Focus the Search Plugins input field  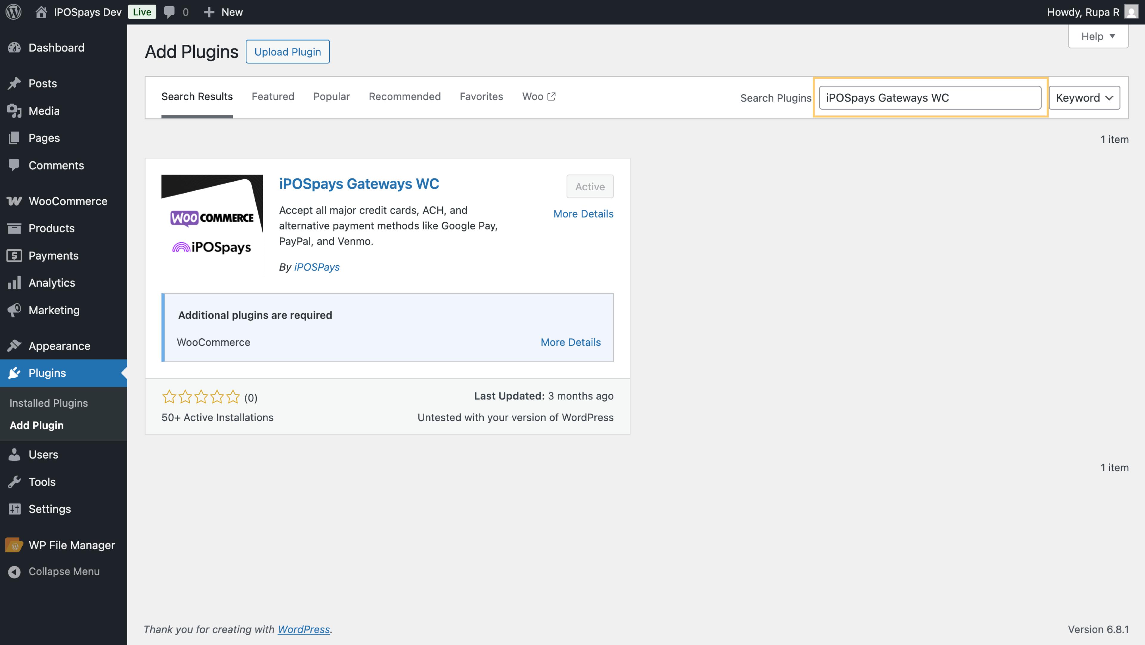coord(929,98)
